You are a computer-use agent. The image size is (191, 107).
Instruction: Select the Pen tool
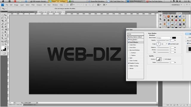coord(2,35)
